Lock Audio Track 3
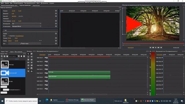 (x=47, y=89)
